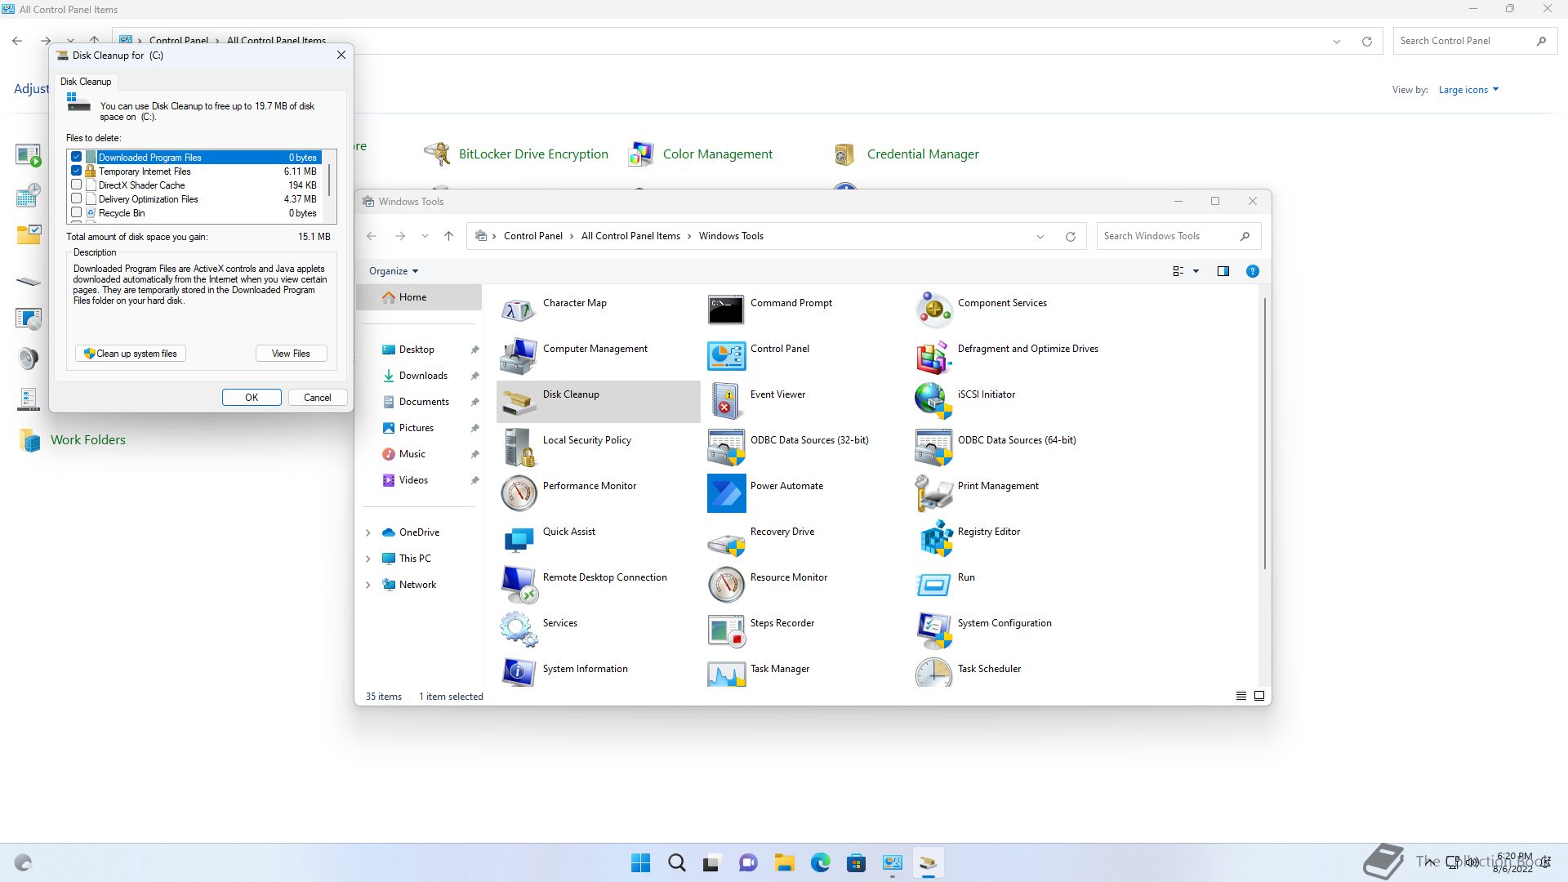Open View by Large icons dropdown
The width and height of the screenshot is (1568, 882).
(1468, 90)
